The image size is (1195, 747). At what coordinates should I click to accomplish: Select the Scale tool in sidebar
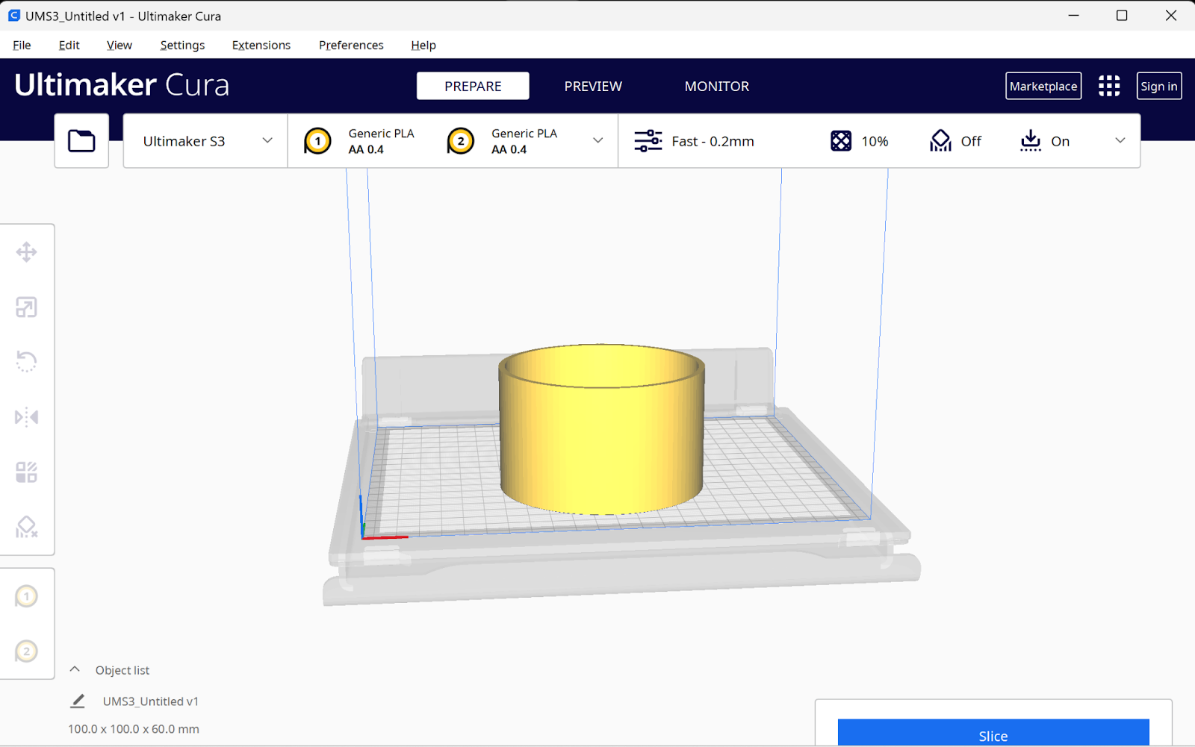[27, 307]
